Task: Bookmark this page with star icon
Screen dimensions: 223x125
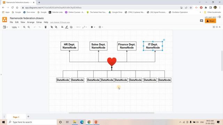Action: coord(191,8)
